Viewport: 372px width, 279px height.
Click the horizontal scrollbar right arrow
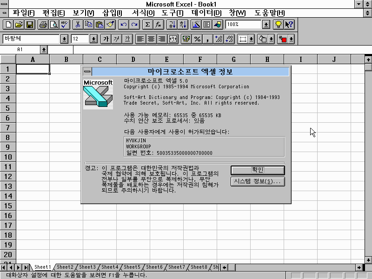click(x=359, y=268)
